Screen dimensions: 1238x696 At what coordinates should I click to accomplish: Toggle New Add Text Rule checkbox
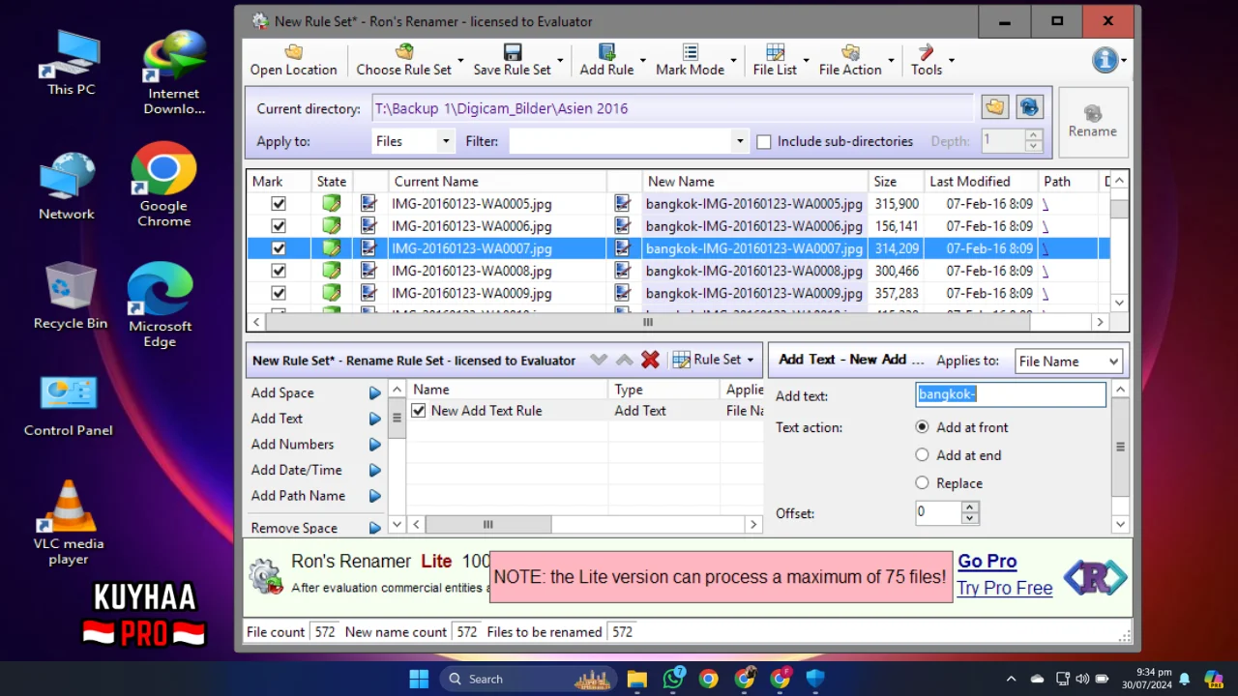tap(419, 411)
